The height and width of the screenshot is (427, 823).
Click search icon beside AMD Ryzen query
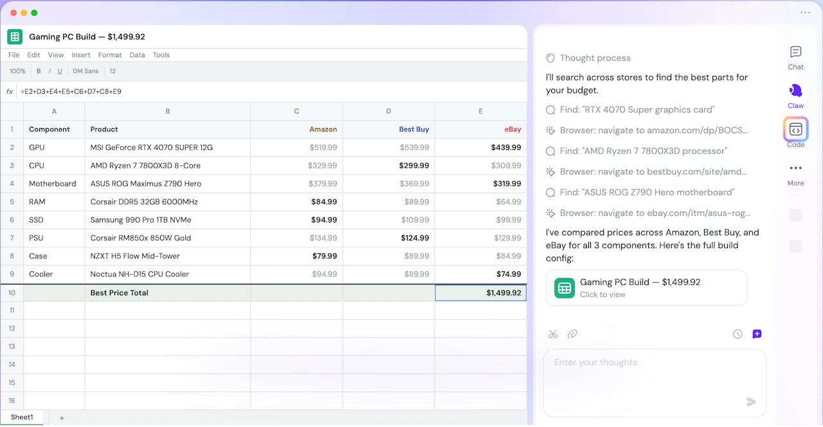pyautogui.click(x=550, y=151)
